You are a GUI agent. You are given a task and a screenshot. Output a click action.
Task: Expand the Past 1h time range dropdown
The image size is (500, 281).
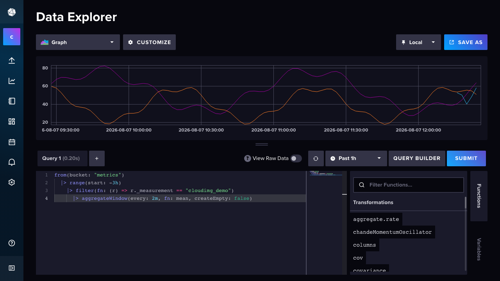click(x=356, y=158)
